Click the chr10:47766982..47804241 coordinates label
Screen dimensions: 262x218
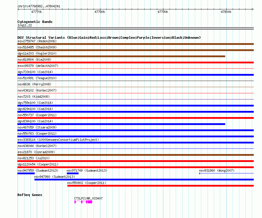click(39, 6)
